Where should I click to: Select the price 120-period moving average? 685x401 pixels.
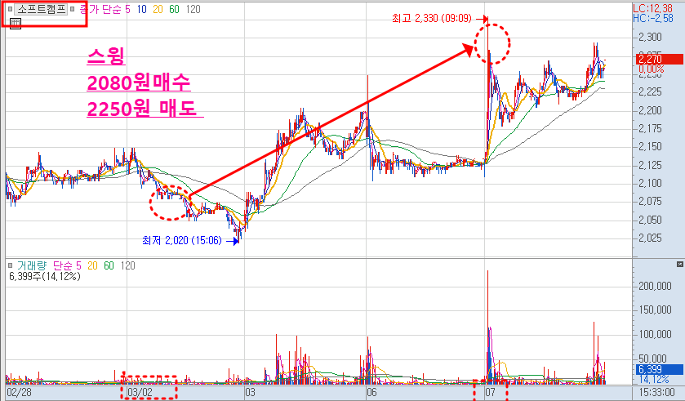coord(193,9)
